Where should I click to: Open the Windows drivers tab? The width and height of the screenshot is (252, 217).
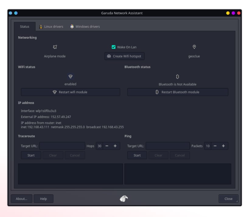tap(85, 27)
